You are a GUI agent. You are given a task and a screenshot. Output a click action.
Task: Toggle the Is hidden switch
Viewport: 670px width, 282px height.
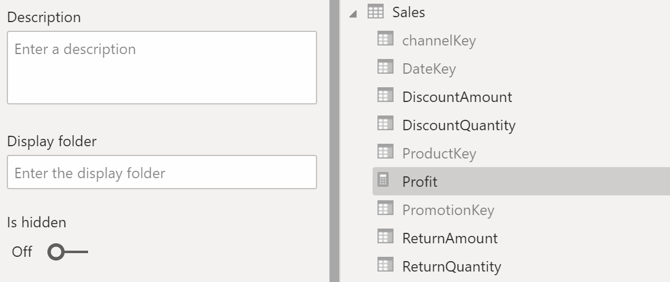(x=67, y=252)
